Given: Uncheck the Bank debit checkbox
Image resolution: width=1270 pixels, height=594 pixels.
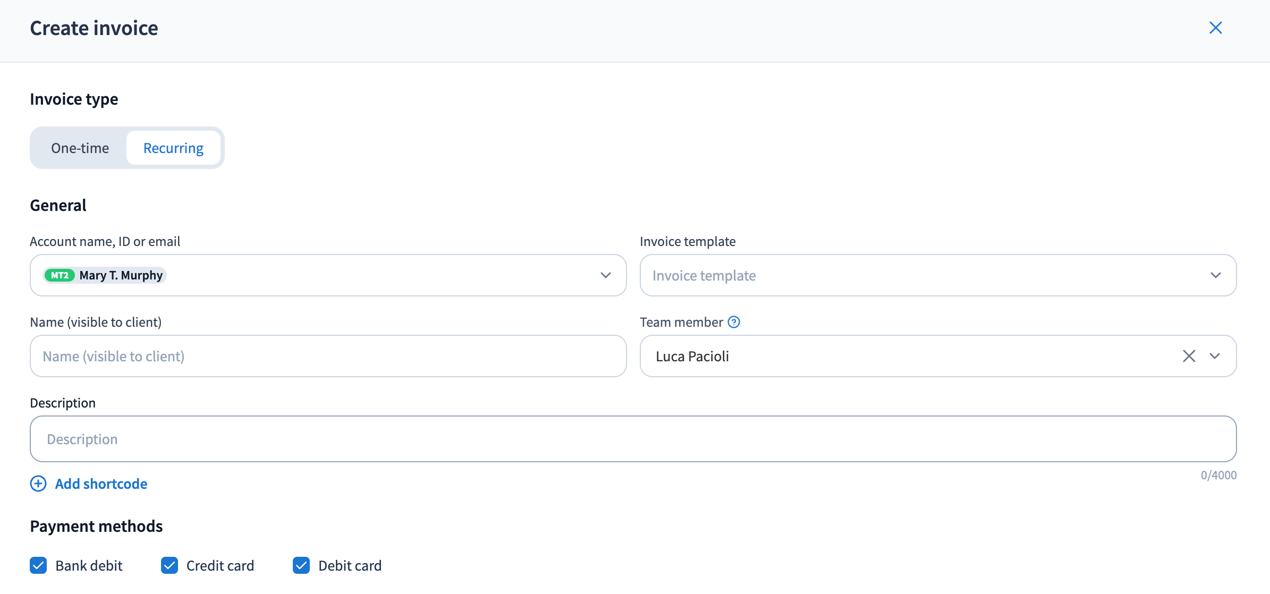Looking at the screenshot, I should [38, 565].
